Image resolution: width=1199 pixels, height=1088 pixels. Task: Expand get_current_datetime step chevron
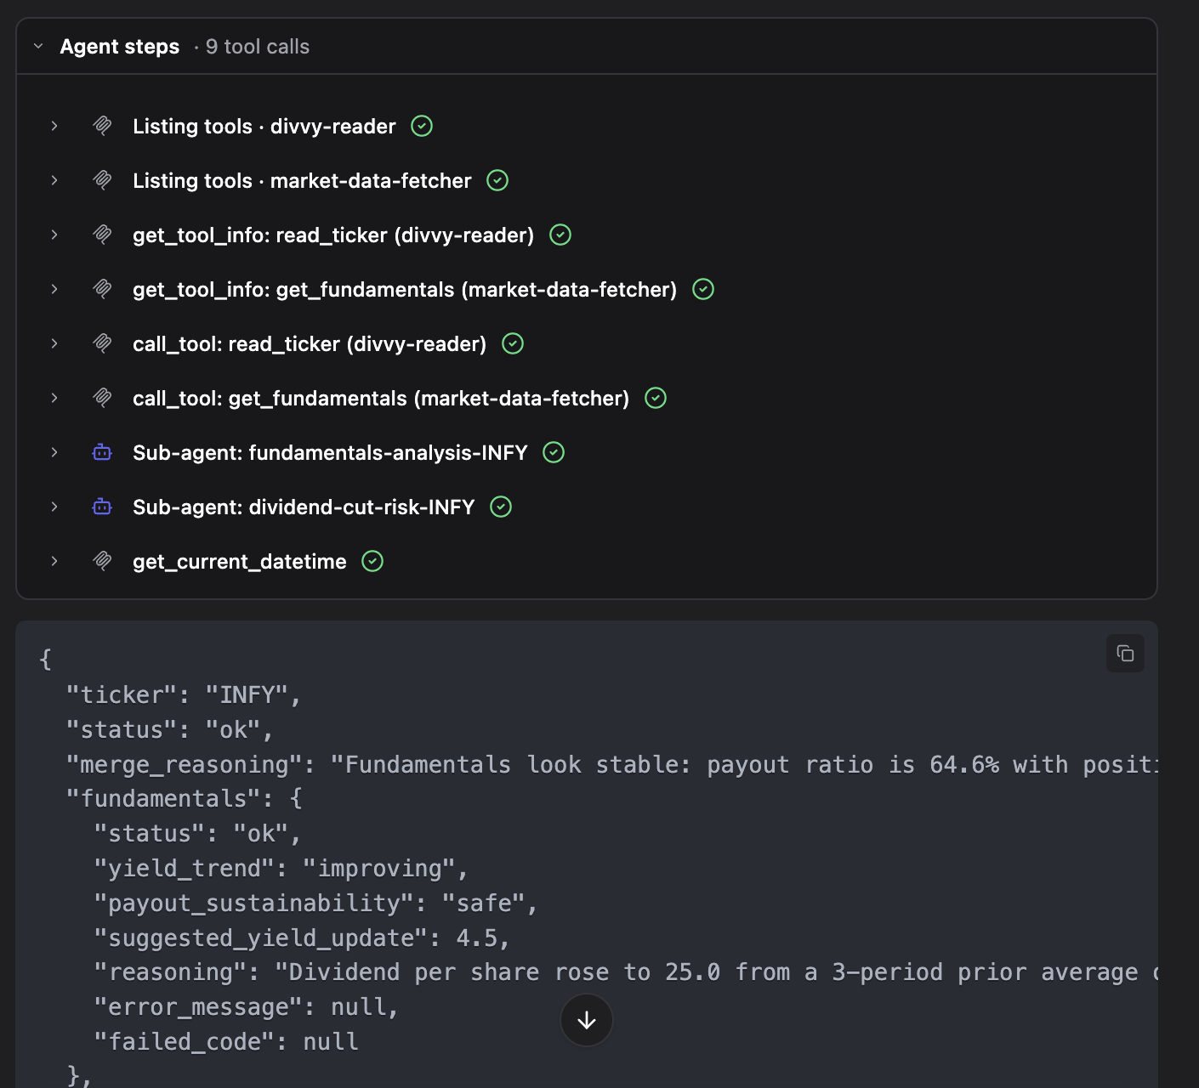point(54,561)
